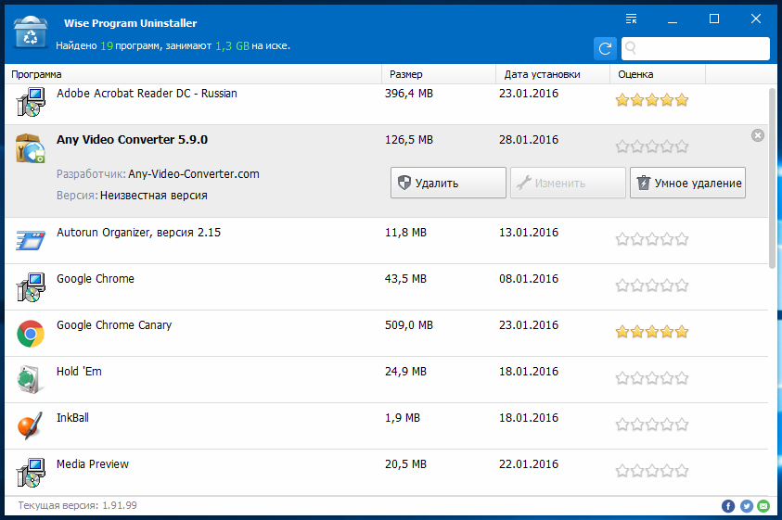Select the InkBall program icon

click(30, 425)
